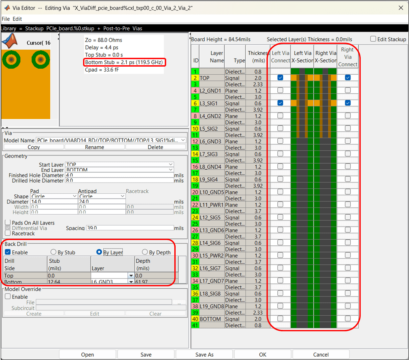Open the Start Layer dropdown
The width and height of the screenshot is (409, 360).
point(171,165)
